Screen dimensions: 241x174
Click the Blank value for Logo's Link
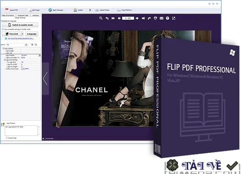click(x=23, y=57)
